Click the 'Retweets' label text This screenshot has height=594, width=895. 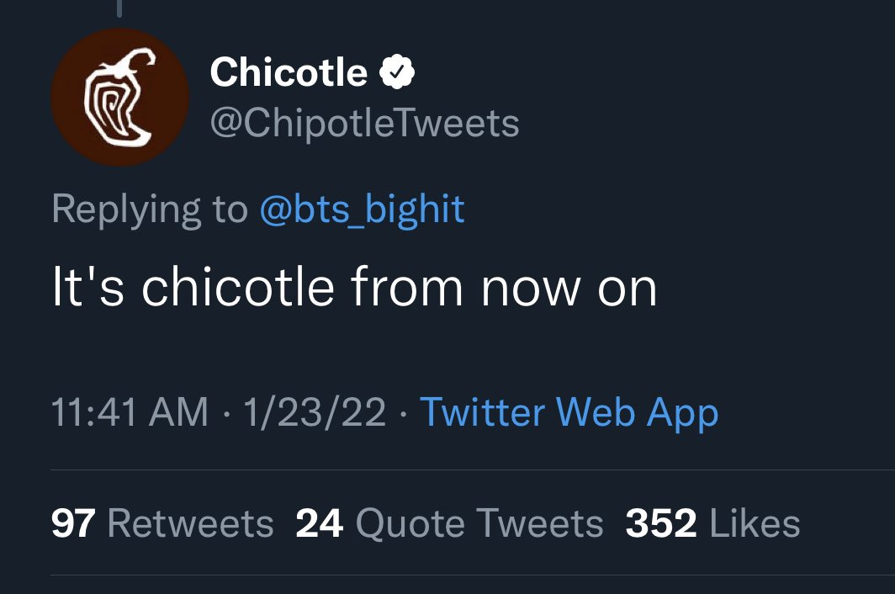tap(191, 523)
